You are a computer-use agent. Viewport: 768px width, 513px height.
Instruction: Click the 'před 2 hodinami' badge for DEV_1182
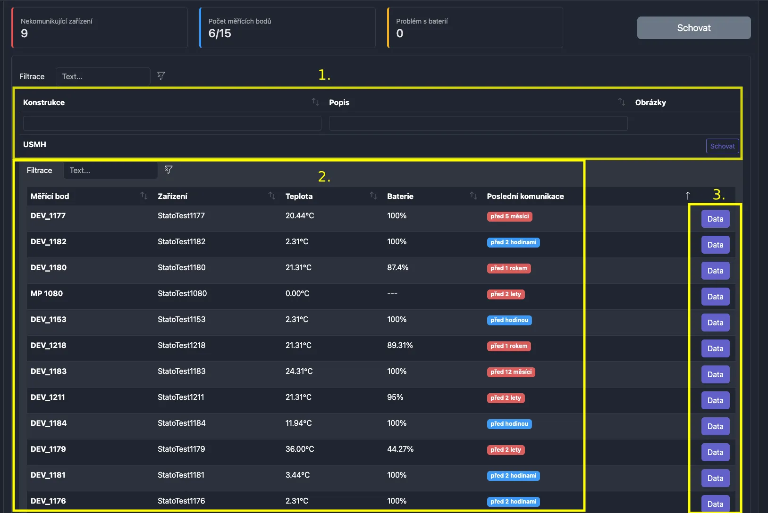tap(513, 242)
